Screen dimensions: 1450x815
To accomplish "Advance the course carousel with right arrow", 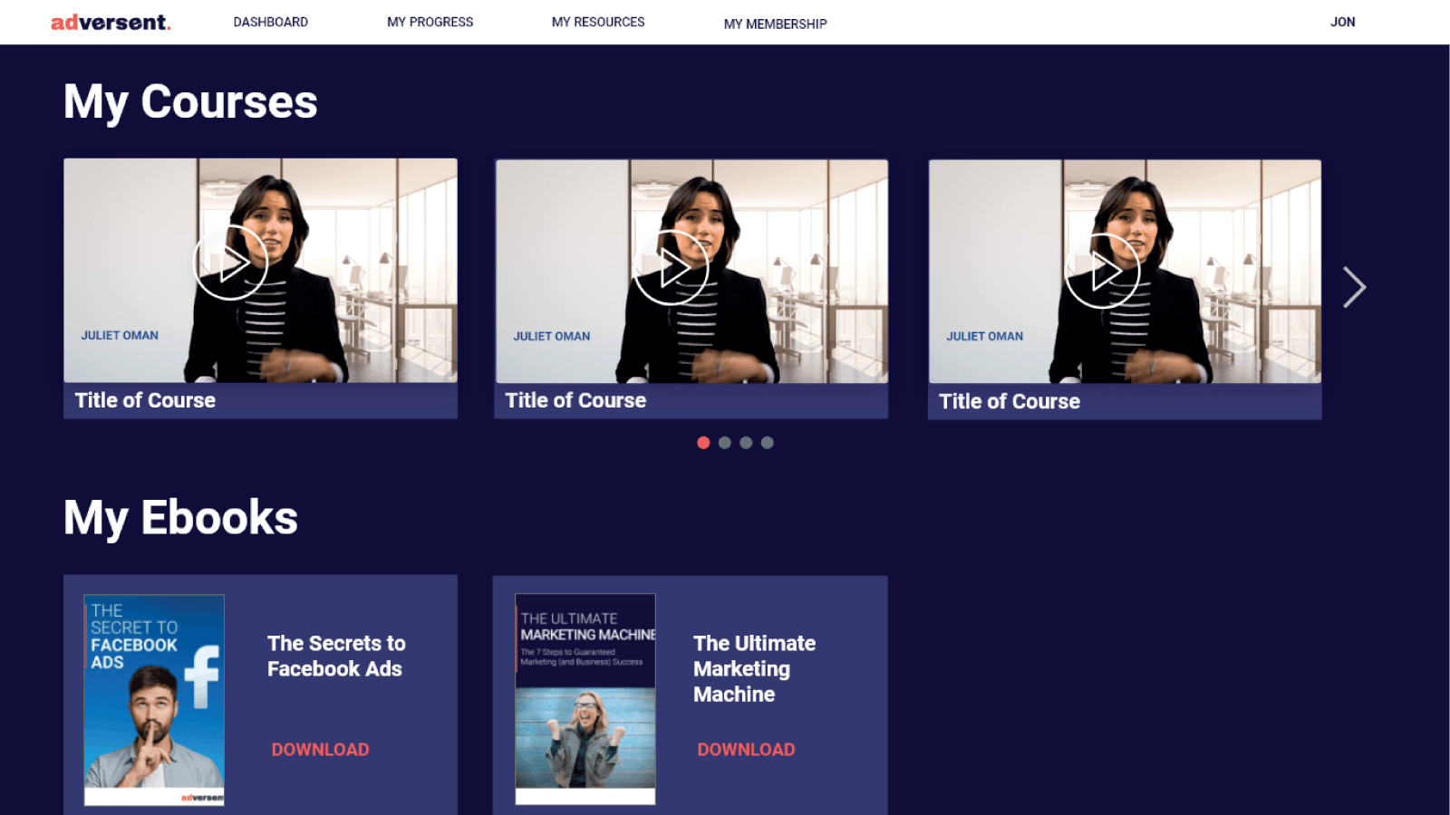I will (x=1353, y=287).
